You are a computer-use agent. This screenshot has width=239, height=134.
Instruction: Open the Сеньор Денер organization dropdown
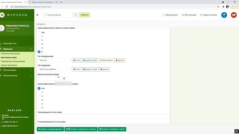point(58,15)
